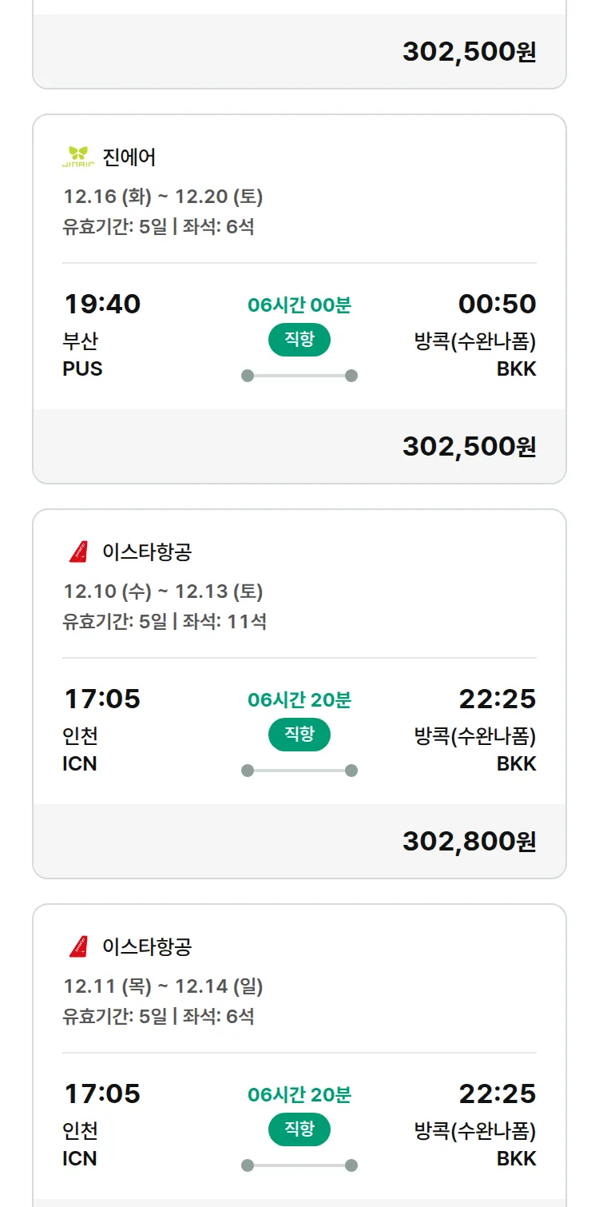Click the Jin Air butterfly logo
The width and height of the screenshot is (599, 1207).
click(78, 157)
